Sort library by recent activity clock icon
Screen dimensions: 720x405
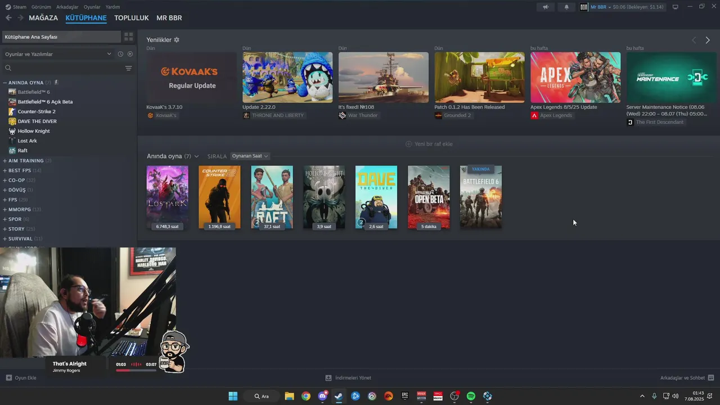pos(120,54)
